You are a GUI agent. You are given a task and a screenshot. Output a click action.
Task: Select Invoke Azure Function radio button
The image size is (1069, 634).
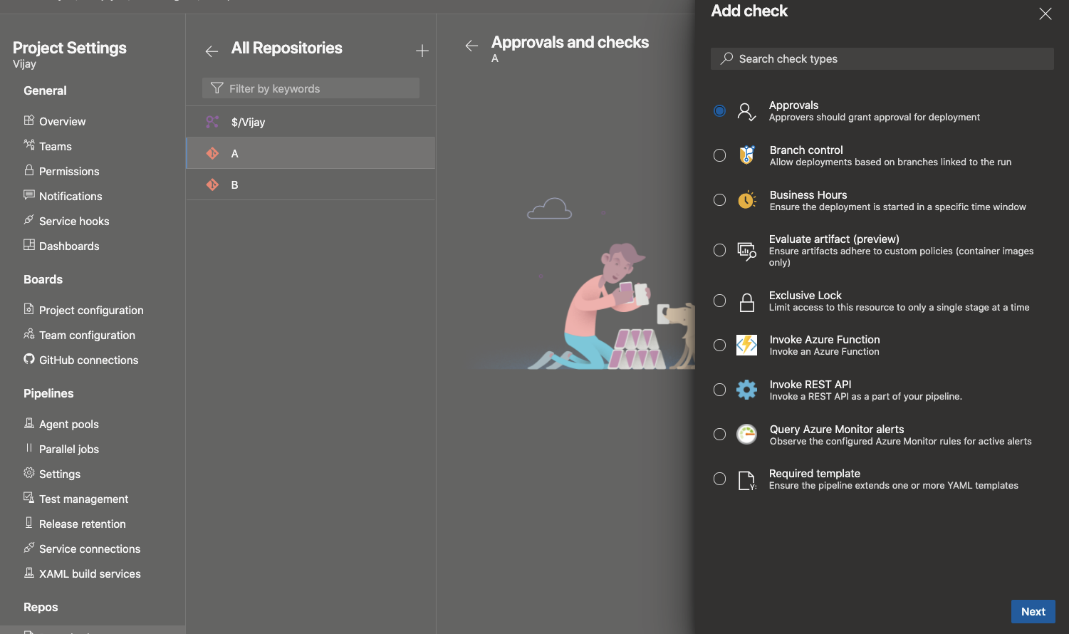(719, 345)
